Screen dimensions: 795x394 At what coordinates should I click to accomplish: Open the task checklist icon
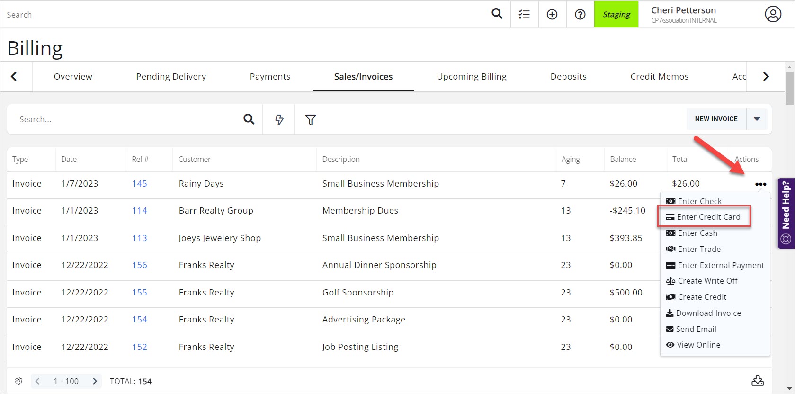point(524,15)
